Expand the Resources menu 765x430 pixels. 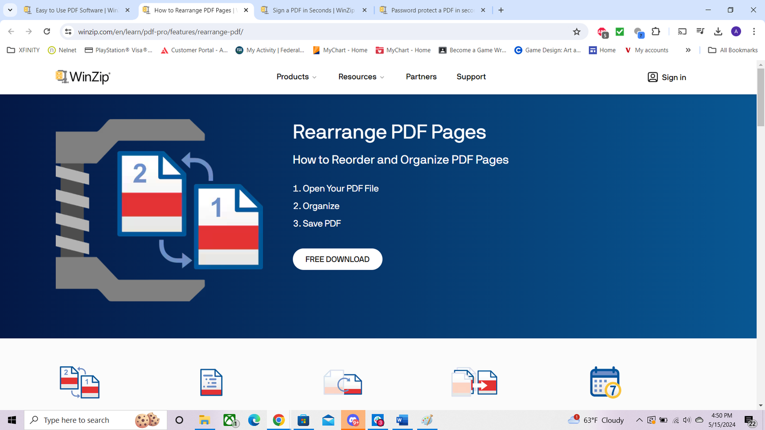tap(361, 77)
